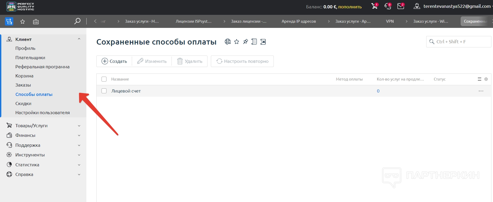Check the Лицевой счет row checkbox
Viewport: 493px width, 202px height.
point(104,91)
